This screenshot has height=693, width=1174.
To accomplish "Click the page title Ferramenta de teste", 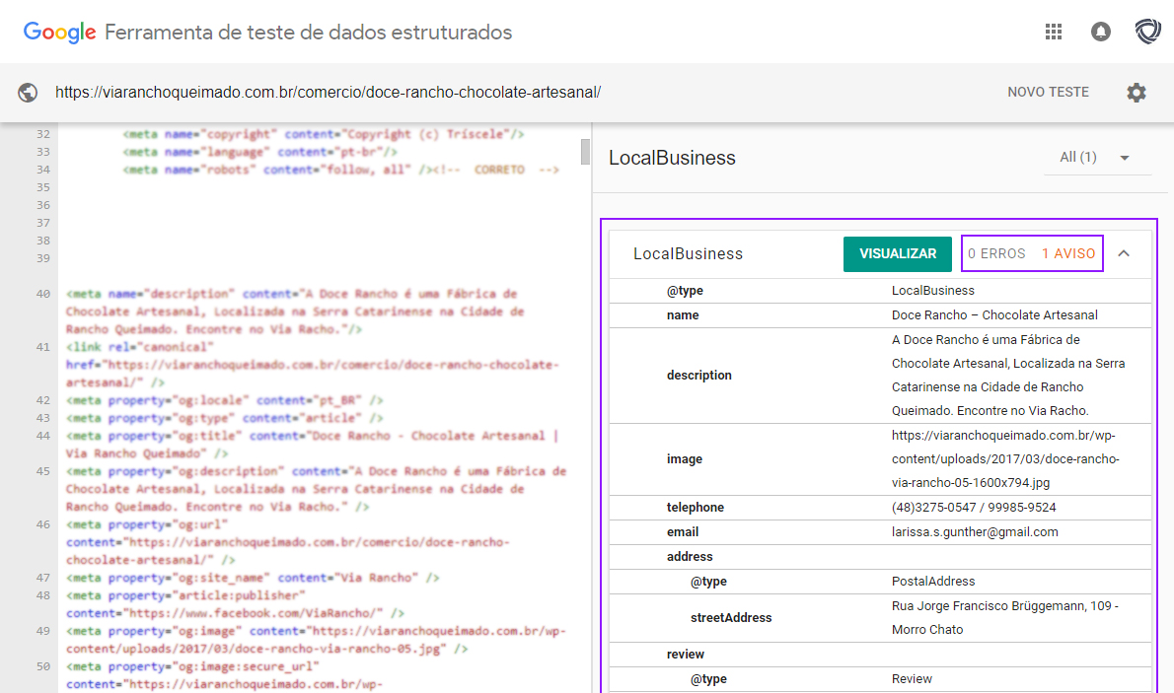I will [309, 33].
